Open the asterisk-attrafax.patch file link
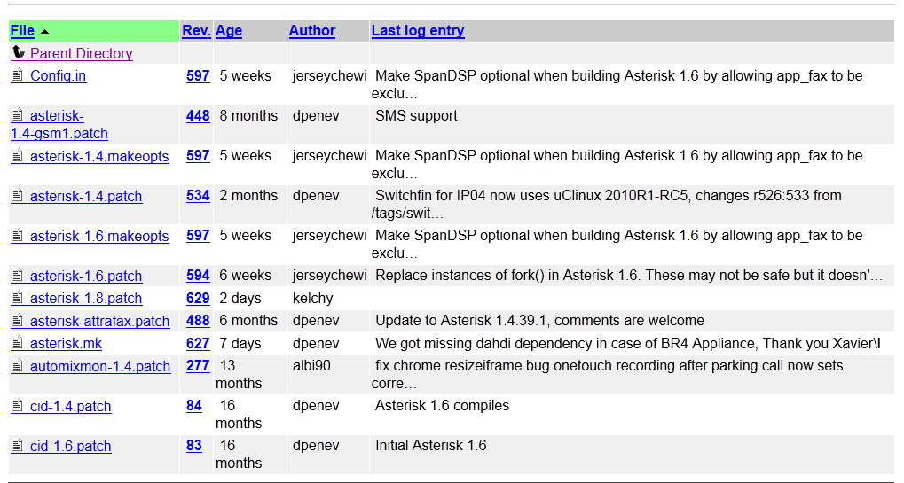Image resolution: width=904 pixels, height=483 pixels. 99,321
